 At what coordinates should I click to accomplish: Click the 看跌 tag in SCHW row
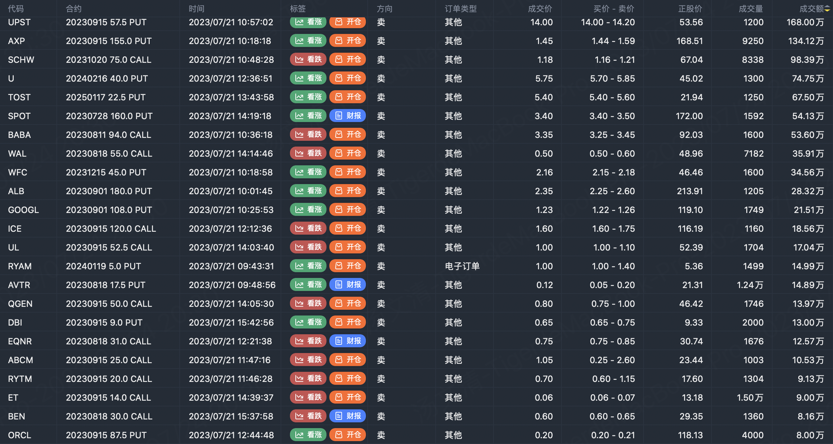(x=308, y=60)
